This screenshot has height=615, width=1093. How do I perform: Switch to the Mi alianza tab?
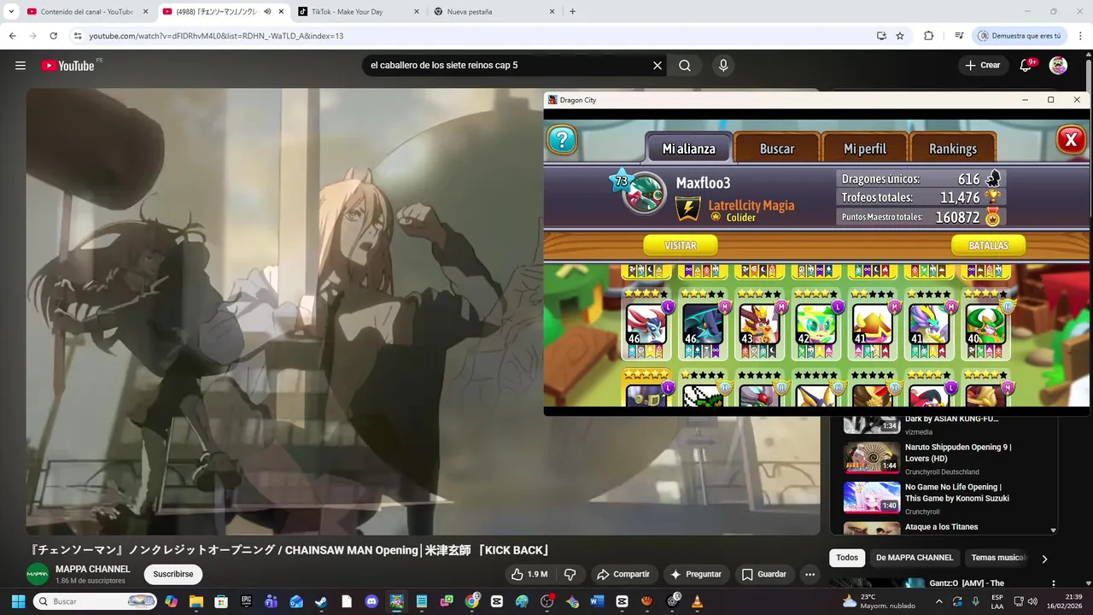[689, 149]
